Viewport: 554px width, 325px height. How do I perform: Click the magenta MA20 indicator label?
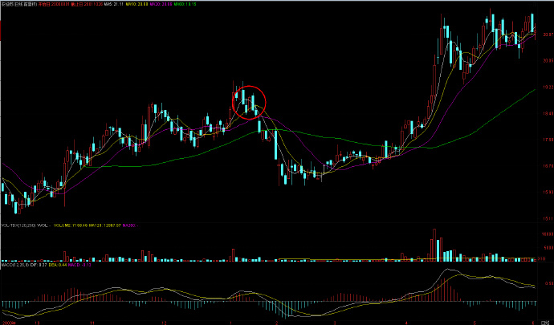[161, 4]
